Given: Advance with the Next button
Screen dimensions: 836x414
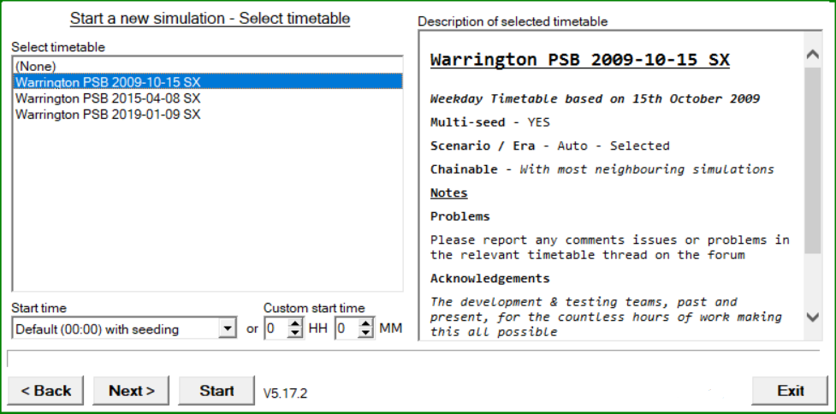Looking at the screenshot, I should (131, 391).
